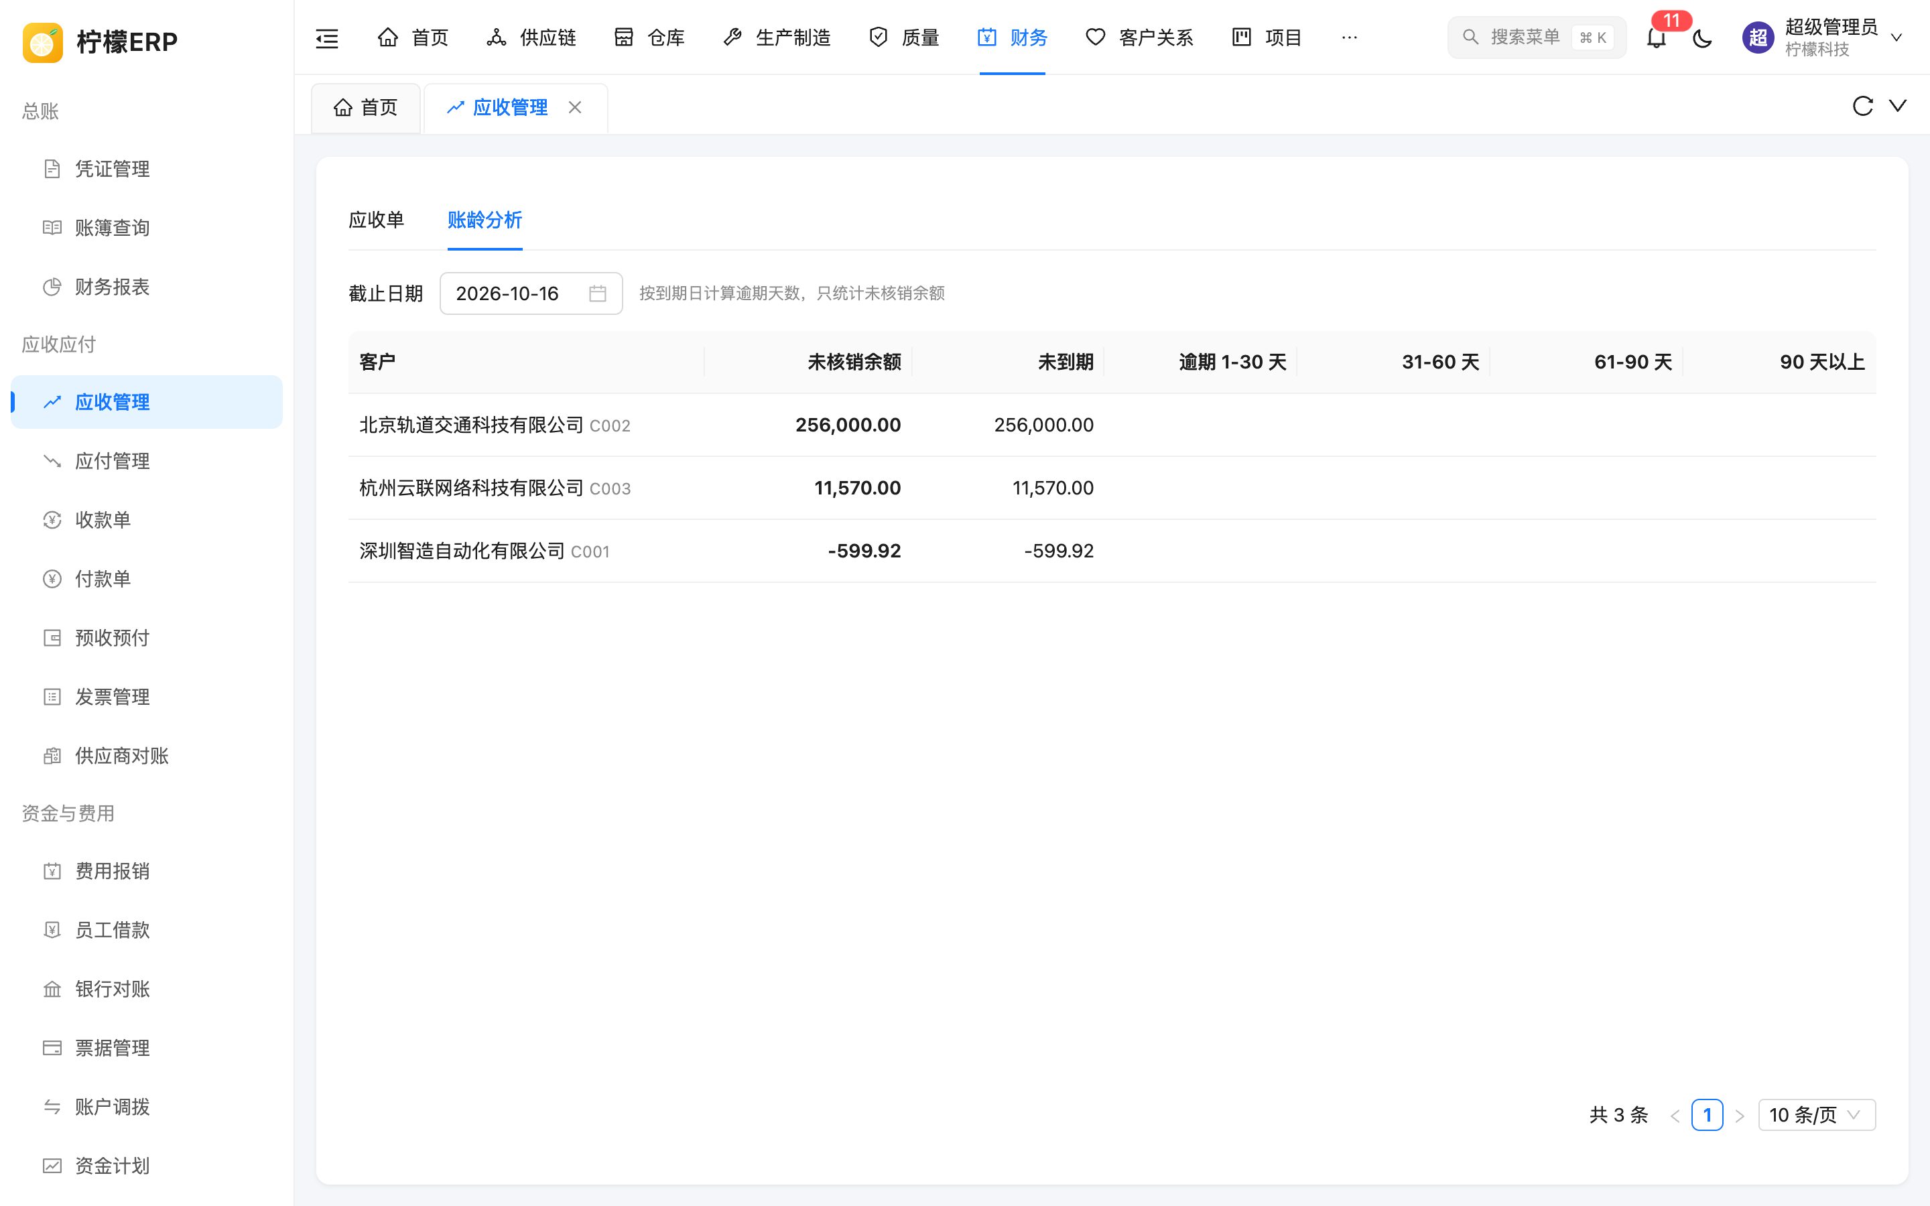Expand the tab options chevron beside refresh
Viewport: 1930px width, 1206px height.
1898,105
